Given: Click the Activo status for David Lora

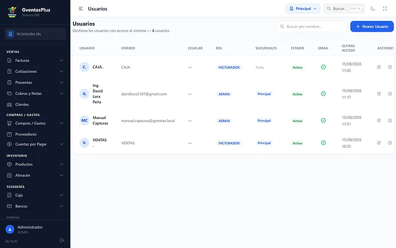Looking at the screenshot, I should 297,94.
